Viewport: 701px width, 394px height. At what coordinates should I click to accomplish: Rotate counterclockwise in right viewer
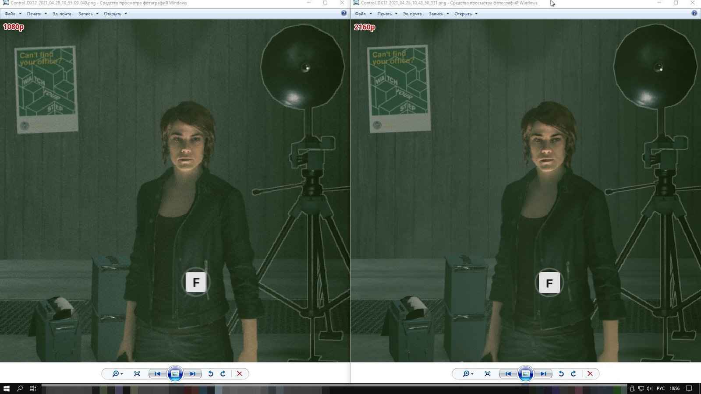561,373
